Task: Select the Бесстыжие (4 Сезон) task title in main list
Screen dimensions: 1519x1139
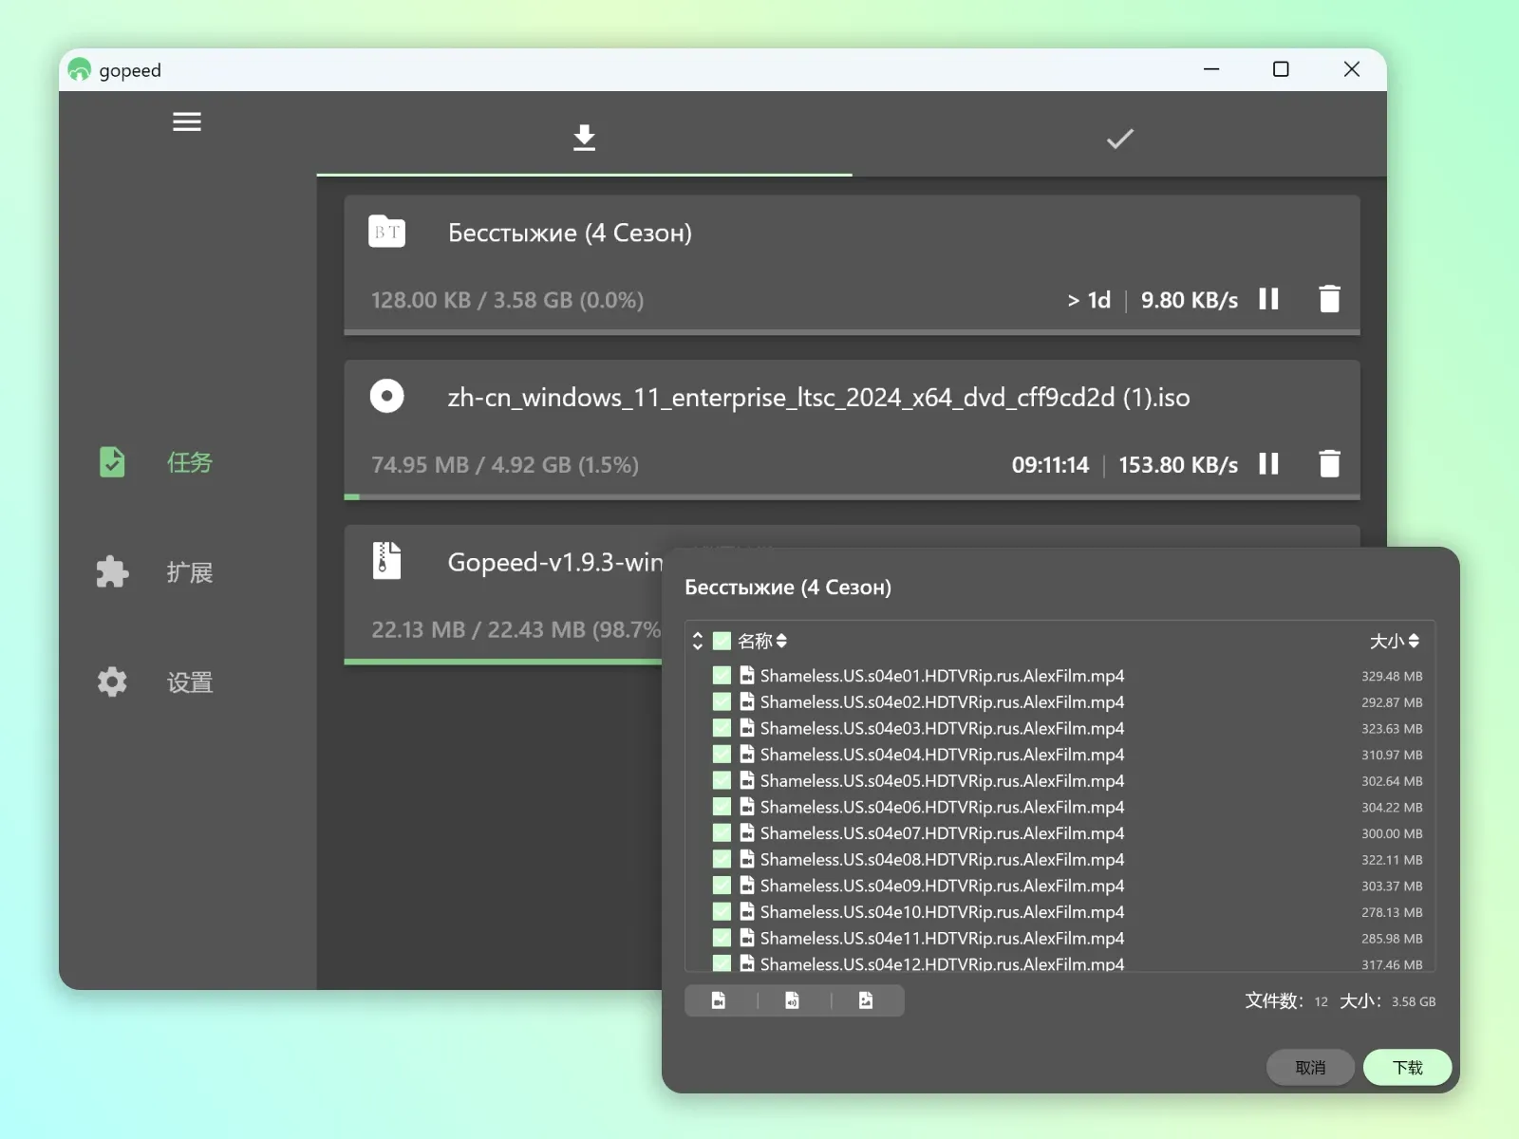Action: point(570,233)
